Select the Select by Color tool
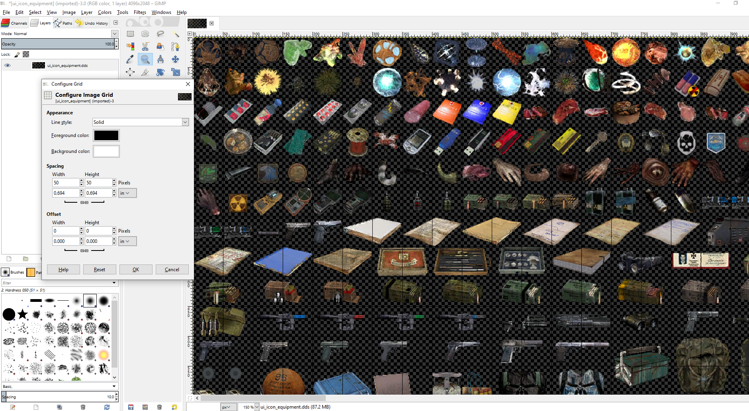Viewport: 749px width, 411px height. [x=130, y=47]
